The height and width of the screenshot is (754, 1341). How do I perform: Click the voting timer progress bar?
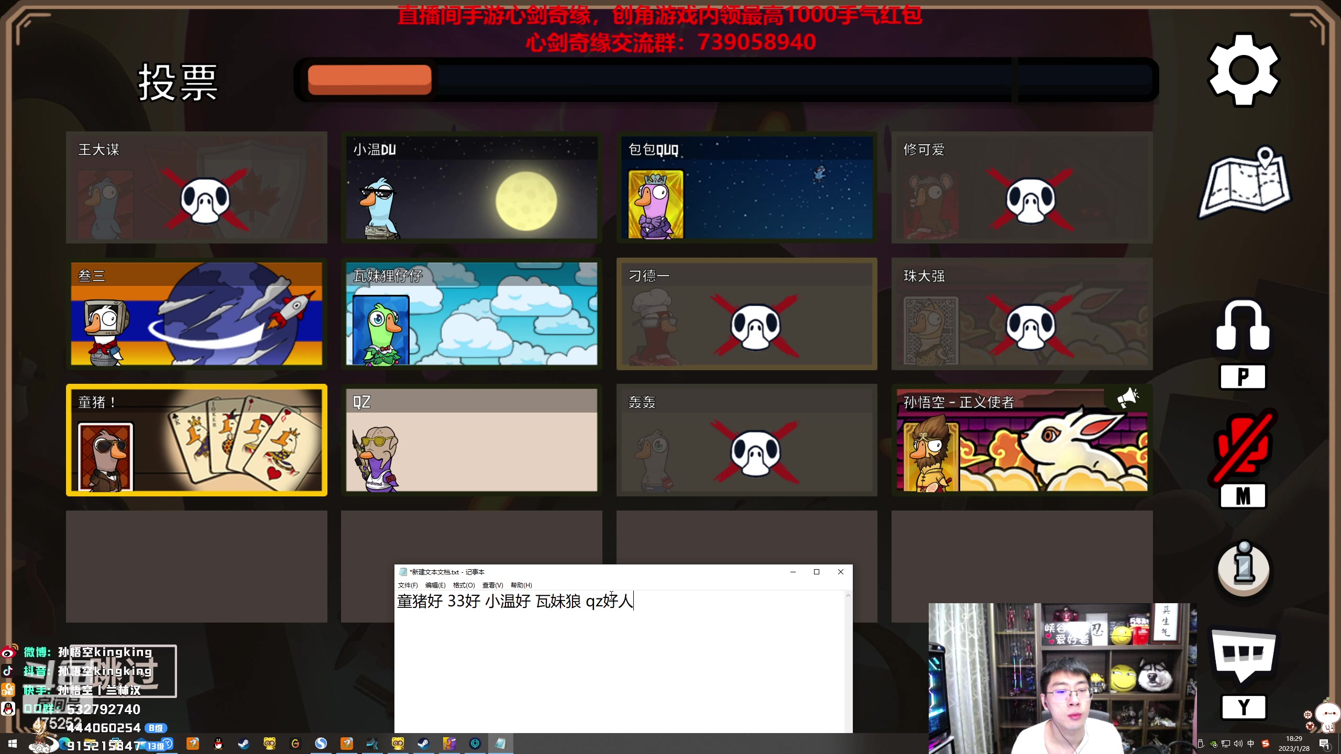point(726,80)
